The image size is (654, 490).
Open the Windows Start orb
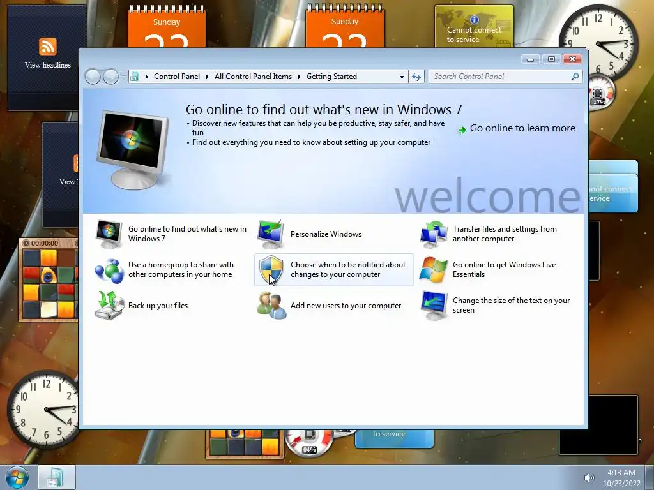click(17, 477)
